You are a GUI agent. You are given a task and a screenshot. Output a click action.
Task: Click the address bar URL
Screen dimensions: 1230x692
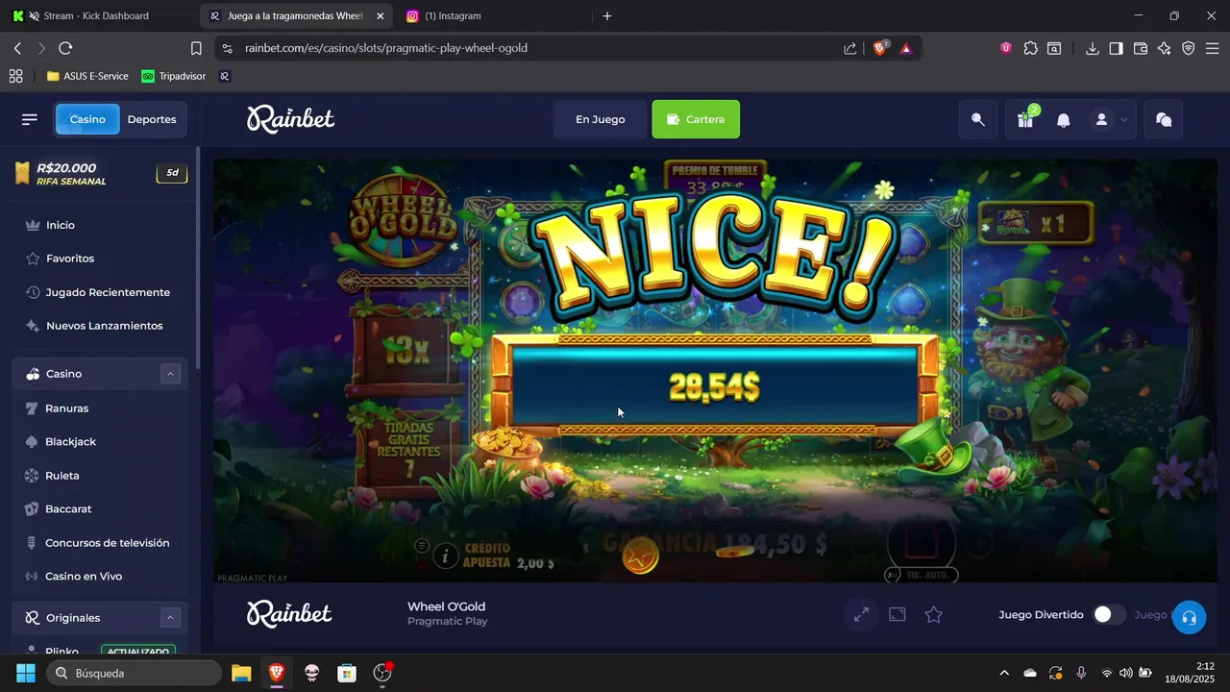click(x=386, y=48)
